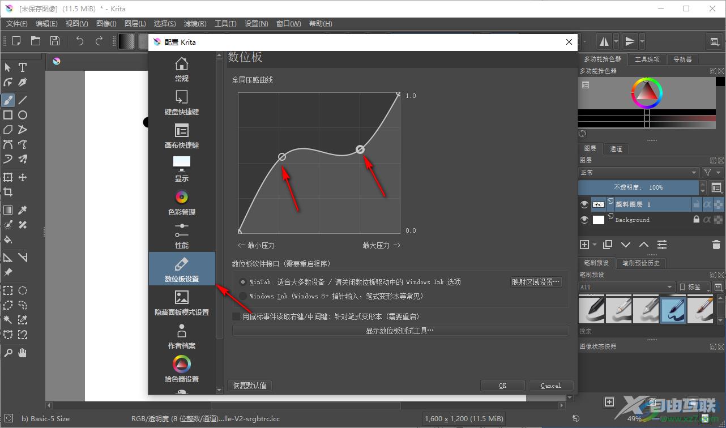726x428 pixels.
Task: Click the Open file folder icon
Action: pyautogui.click(x=36, y=41)
